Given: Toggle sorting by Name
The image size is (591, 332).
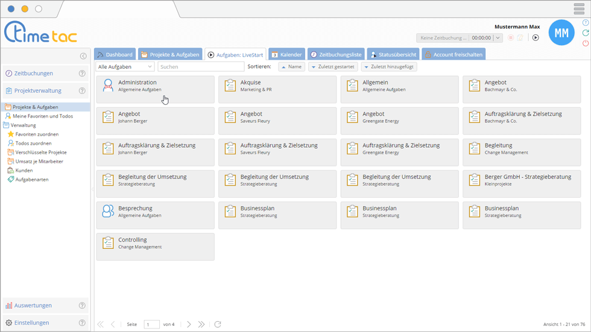Looking at the screenshot, I should tap(291, 67).
